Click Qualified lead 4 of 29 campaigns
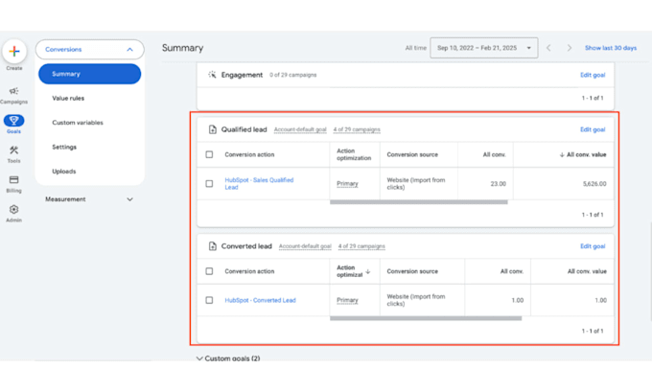Viewport: 652px width, 392px height. tap(357, 129)
